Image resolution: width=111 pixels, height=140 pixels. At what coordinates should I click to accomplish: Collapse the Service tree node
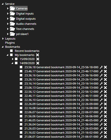pos(3,4)
